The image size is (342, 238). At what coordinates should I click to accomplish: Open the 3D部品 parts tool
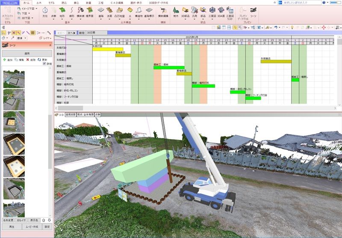pos(185,12)
